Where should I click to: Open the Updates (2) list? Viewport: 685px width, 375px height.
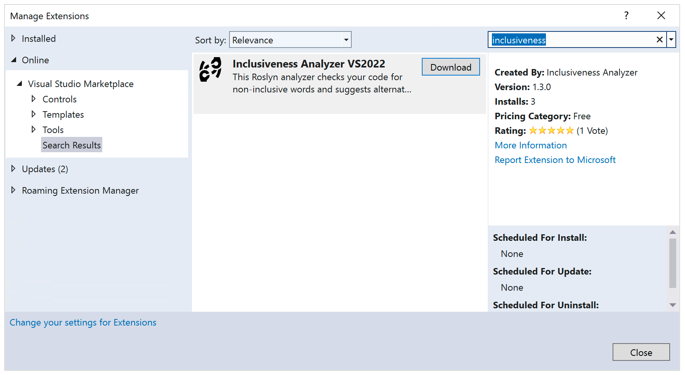(45, 169)
